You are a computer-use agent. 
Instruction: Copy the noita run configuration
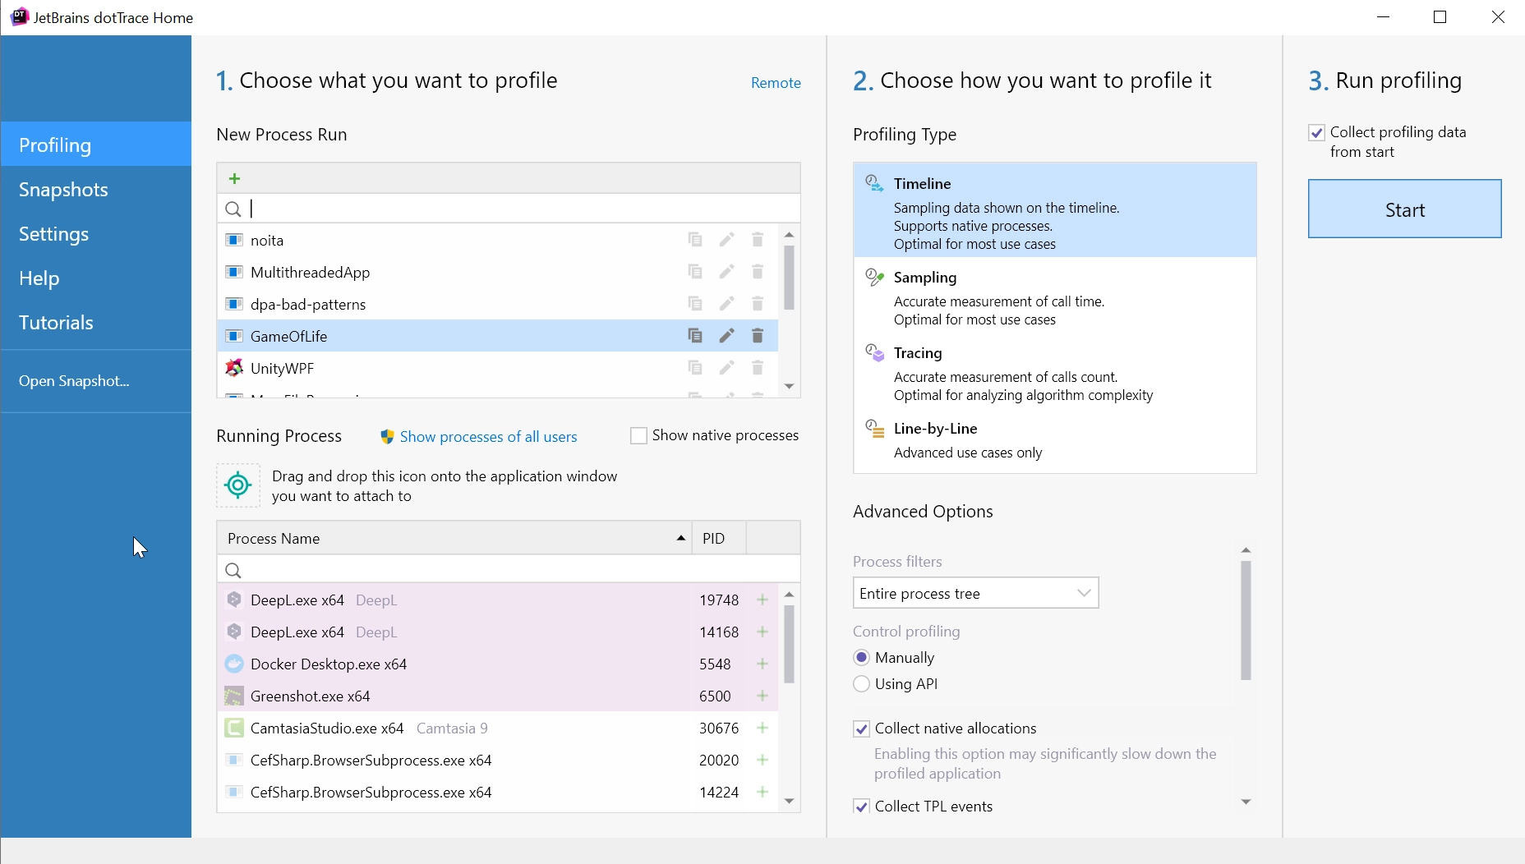pyautogui.click(x=695, y=240)
